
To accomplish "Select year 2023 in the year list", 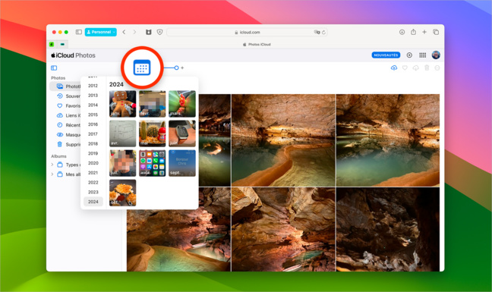I will (x=93, y=192).
